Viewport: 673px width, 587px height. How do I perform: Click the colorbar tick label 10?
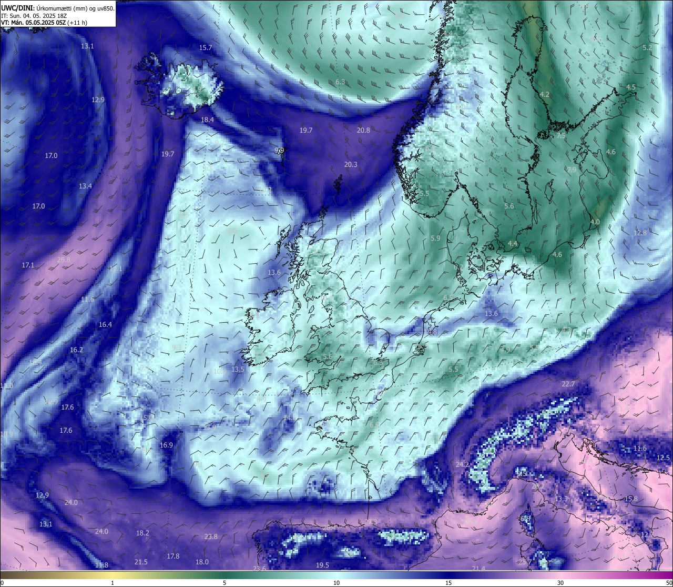[336, 583]
